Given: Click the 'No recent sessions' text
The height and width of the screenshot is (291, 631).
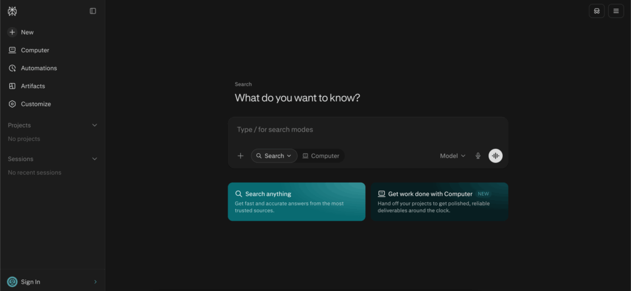Looking at the screenshot, I should (x=35, y=173).
